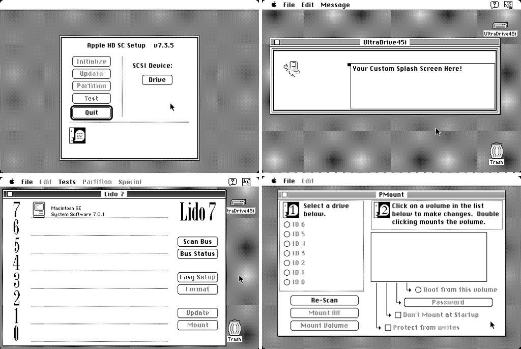Click into the custom splash screen text field
The image size is (521, 349).
[x=423, y=86]
